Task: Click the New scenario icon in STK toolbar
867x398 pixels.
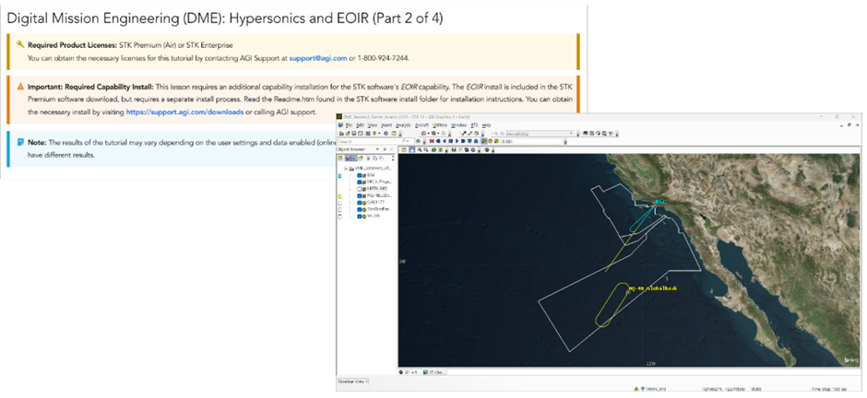Action: [x=341, y=134]
